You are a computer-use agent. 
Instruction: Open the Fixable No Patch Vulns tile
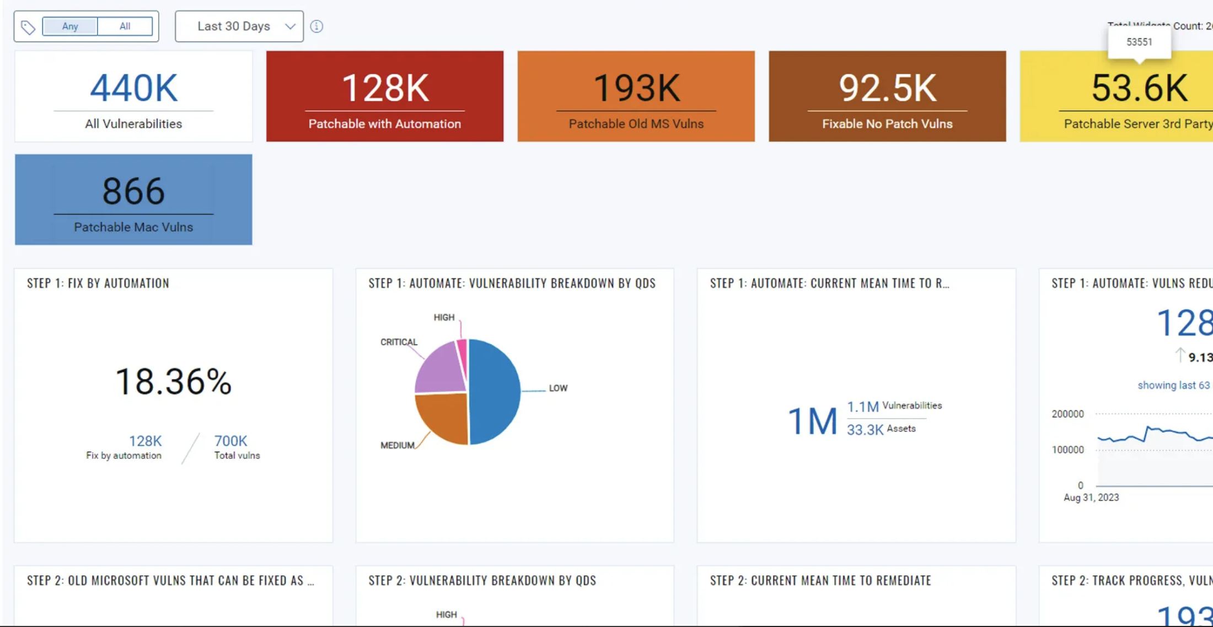click(888, 96)
